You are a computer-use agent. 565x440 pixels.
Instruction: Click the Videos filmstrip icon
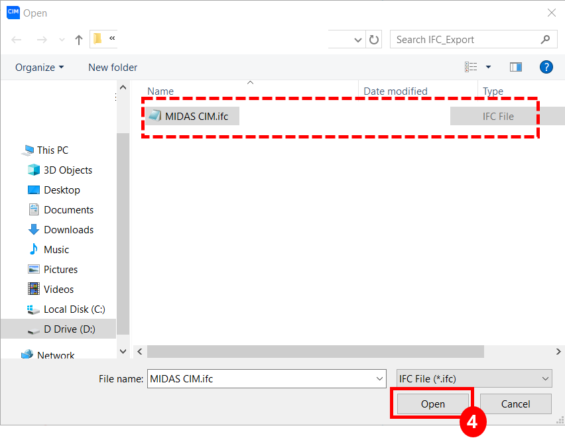coord(34,289)
